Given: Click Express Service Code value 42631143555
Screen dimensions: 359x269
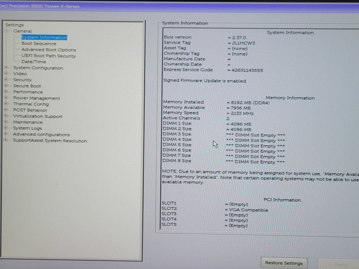Looking at the screenshot, I should coord(247,70).
